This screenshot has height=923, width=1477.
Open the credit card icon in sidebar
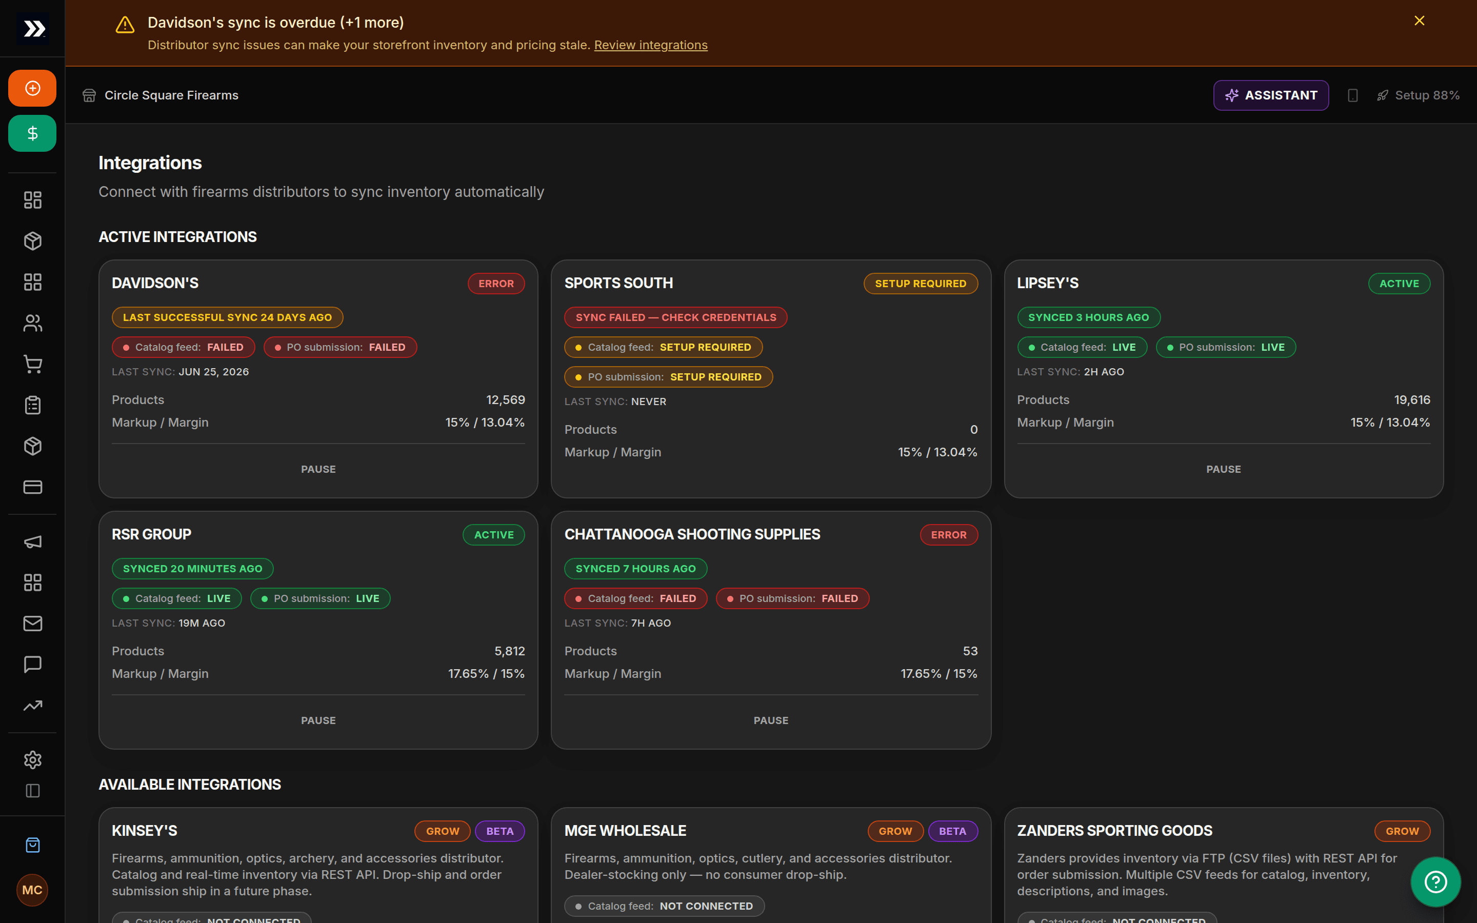(32, 487)
